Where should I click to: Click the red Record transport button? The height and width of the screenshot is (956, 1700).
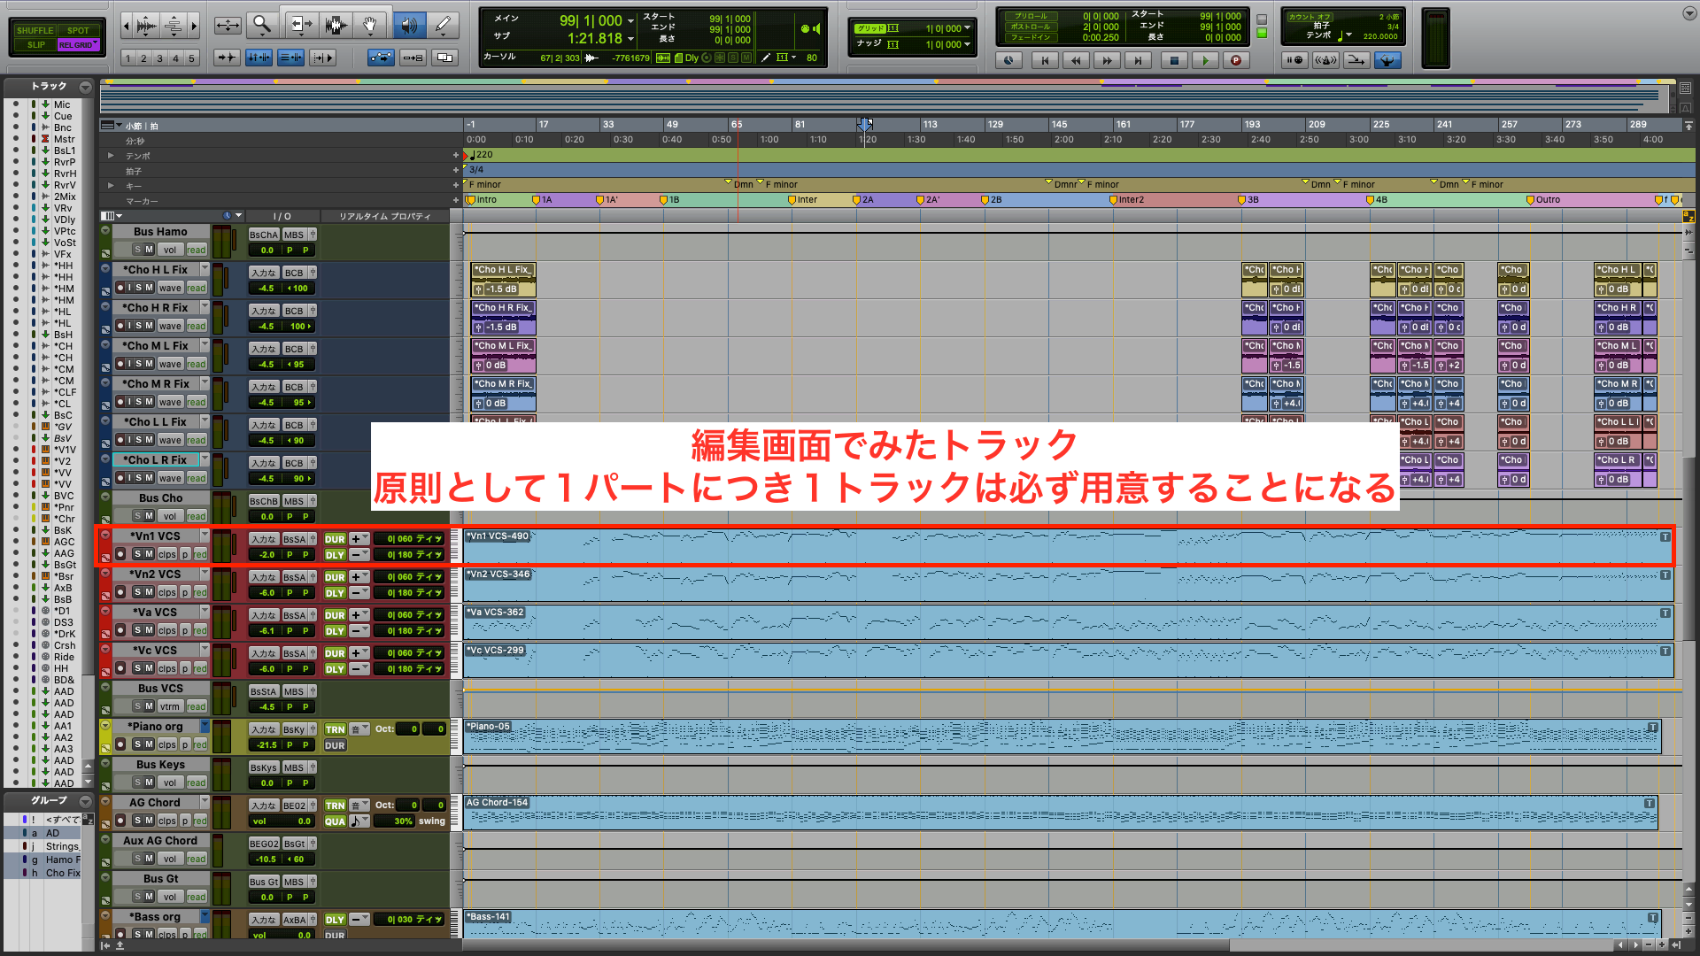point(1236,60)
